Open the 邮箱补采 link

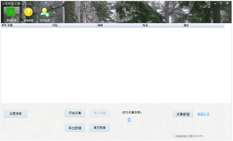203,114
